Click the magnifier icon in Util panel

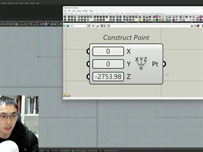coord(194,17)
